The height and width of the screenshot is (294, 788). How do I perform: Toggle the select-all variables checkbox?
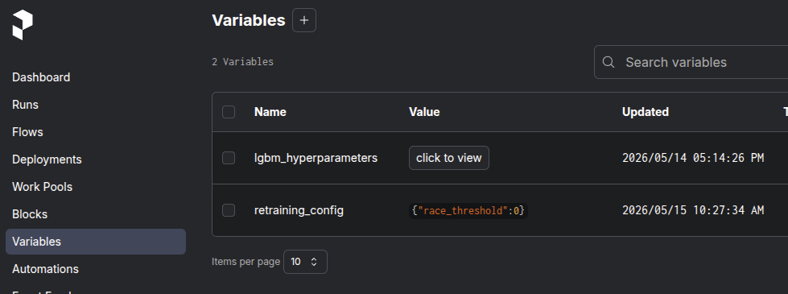pyautogui.click(x=229, y=112)
